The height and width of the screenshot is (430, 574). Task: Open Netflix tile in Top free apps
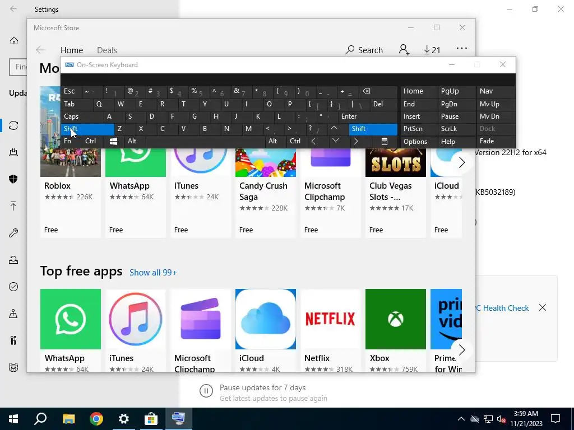pyautogui.click(x=331, y=330)
